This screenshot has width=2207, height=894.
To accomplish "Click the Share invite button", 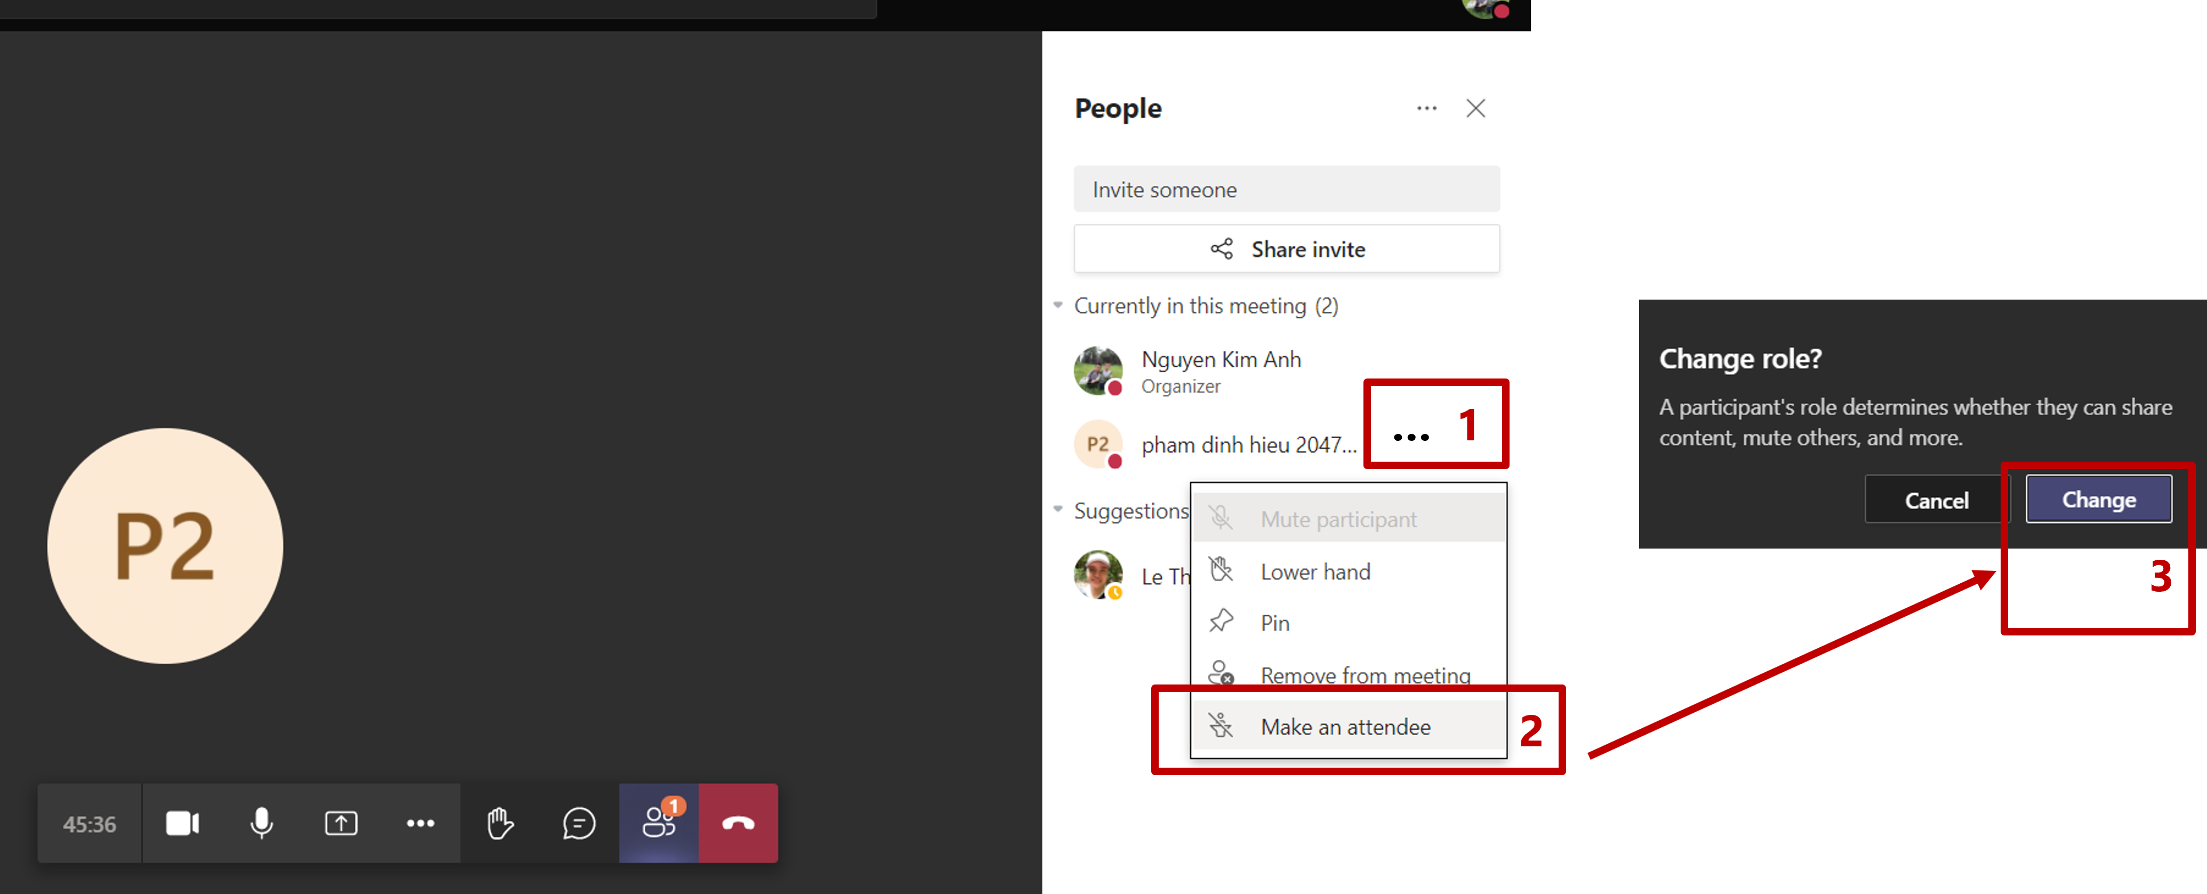I will click(1286, 249).
